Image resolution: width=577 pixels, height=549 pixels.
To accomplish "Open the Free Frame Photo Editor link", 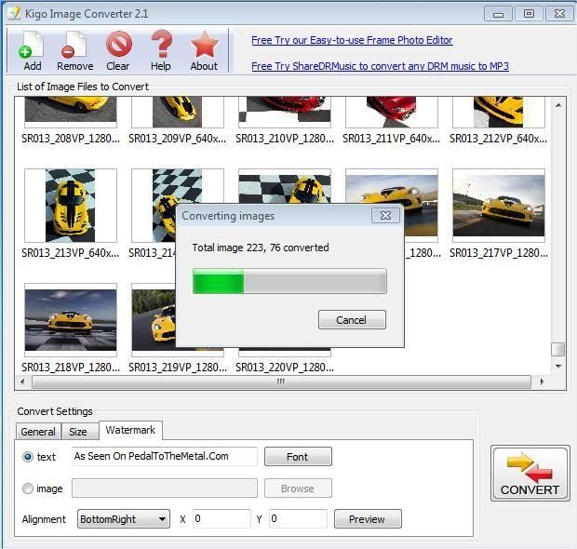I will 352,40.
